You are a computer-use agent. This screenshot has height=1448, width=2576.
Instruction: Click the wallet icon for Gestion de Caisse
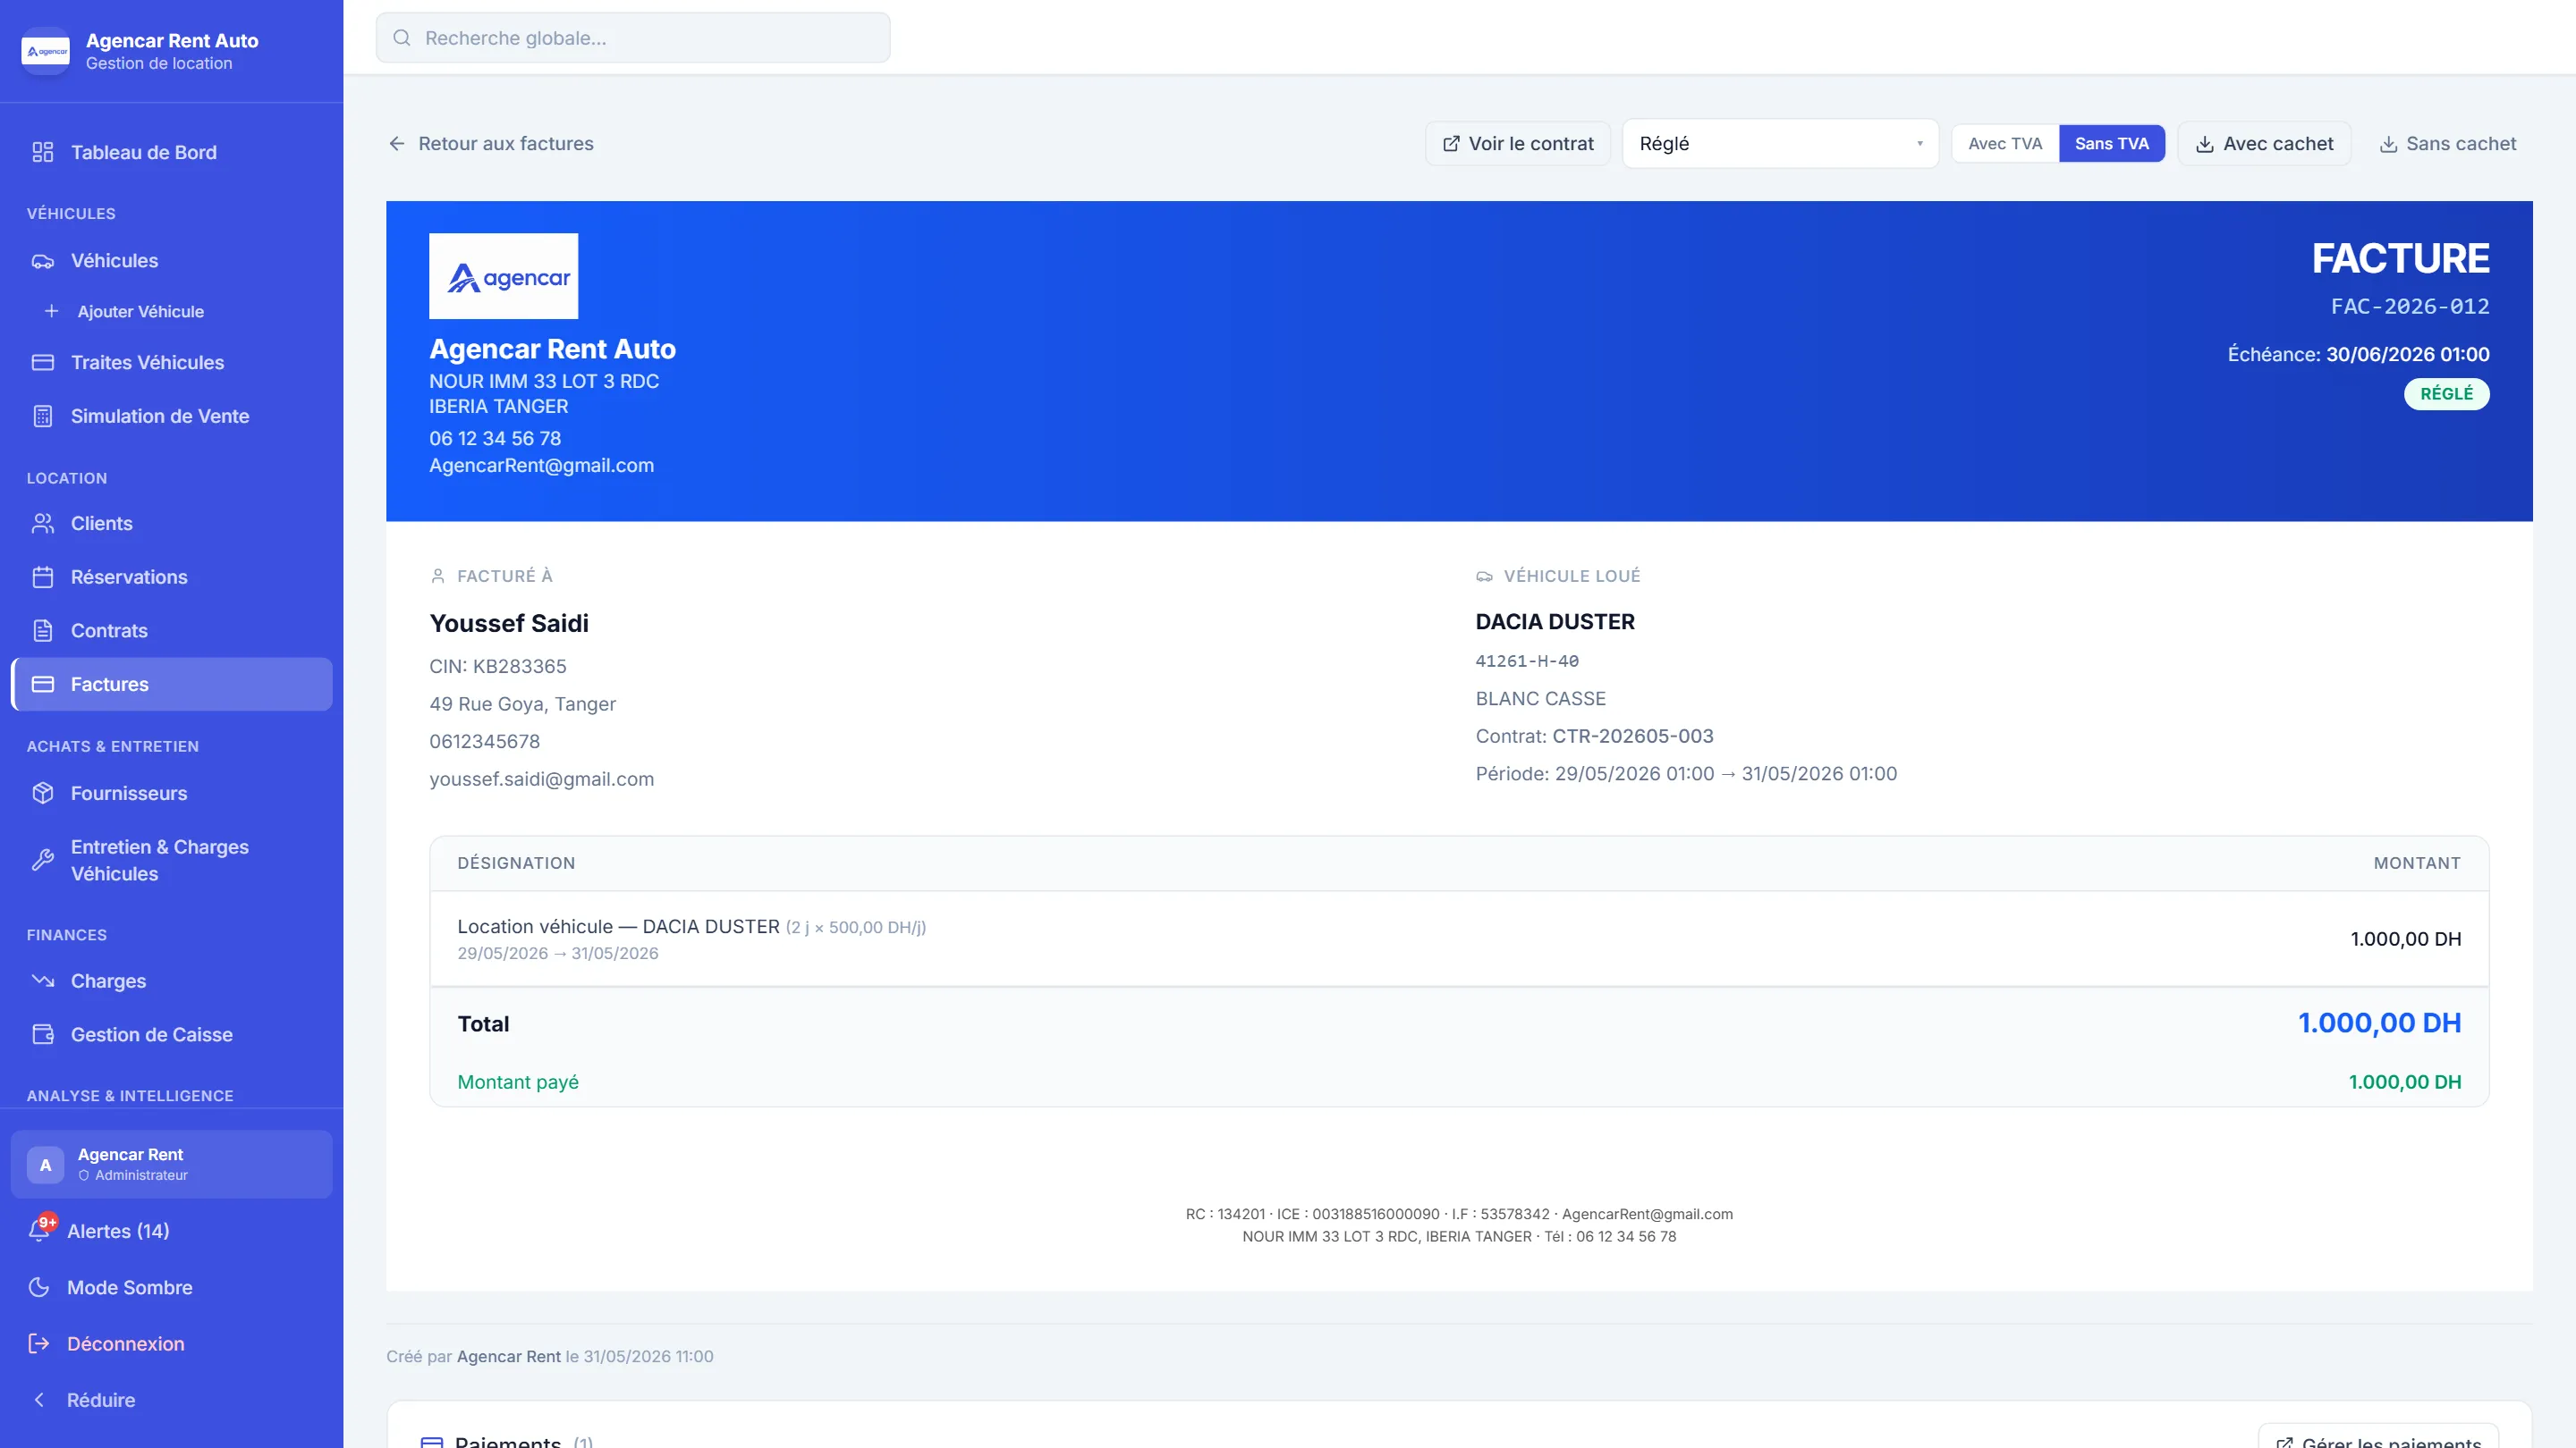click(x=42, y=1035)
